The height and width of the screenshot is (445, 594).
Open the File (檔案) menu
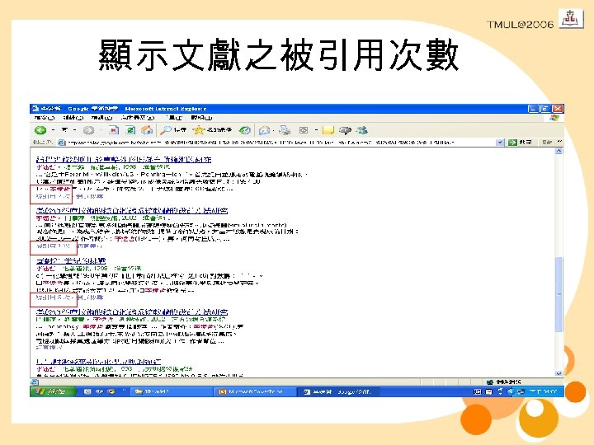(x=45, y=118)
